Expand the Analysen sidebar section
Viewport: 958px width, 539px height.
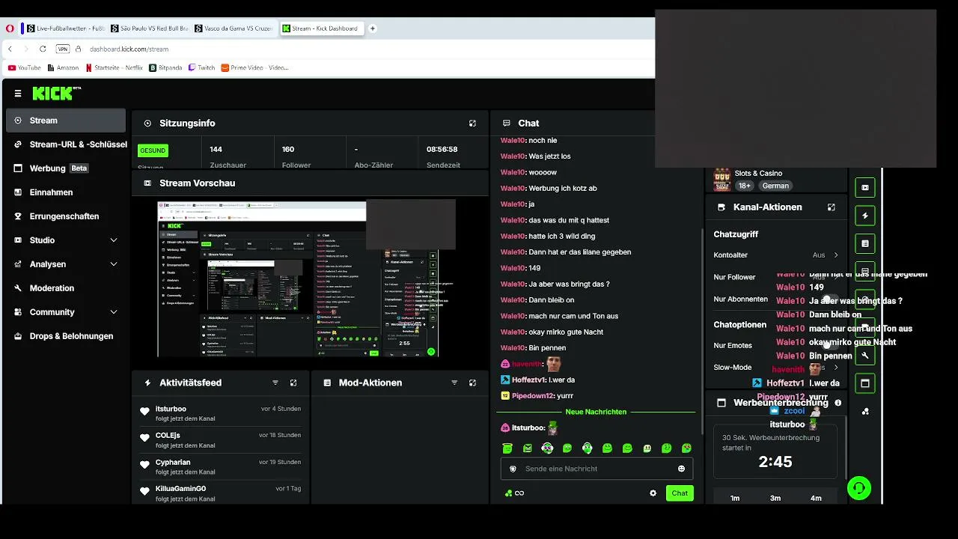(x=114, y=264)
